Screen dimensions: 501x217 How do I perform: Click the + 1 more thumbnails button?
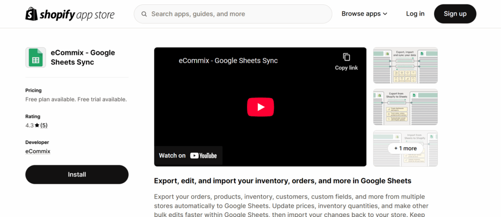coord(406,149)
